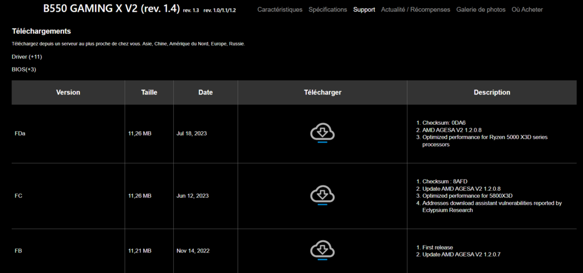Click the Jul 18, 2023 date
This screenshot has height=273, width=583.
191,134
